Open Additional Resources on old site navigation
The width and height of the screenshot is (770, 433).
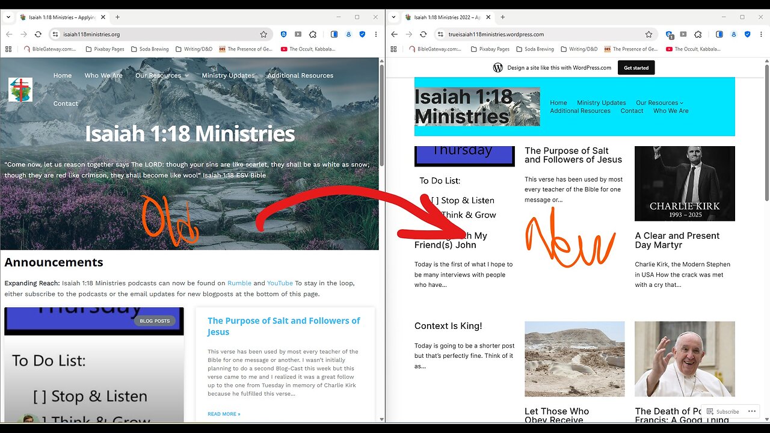(x=300, y=76)
